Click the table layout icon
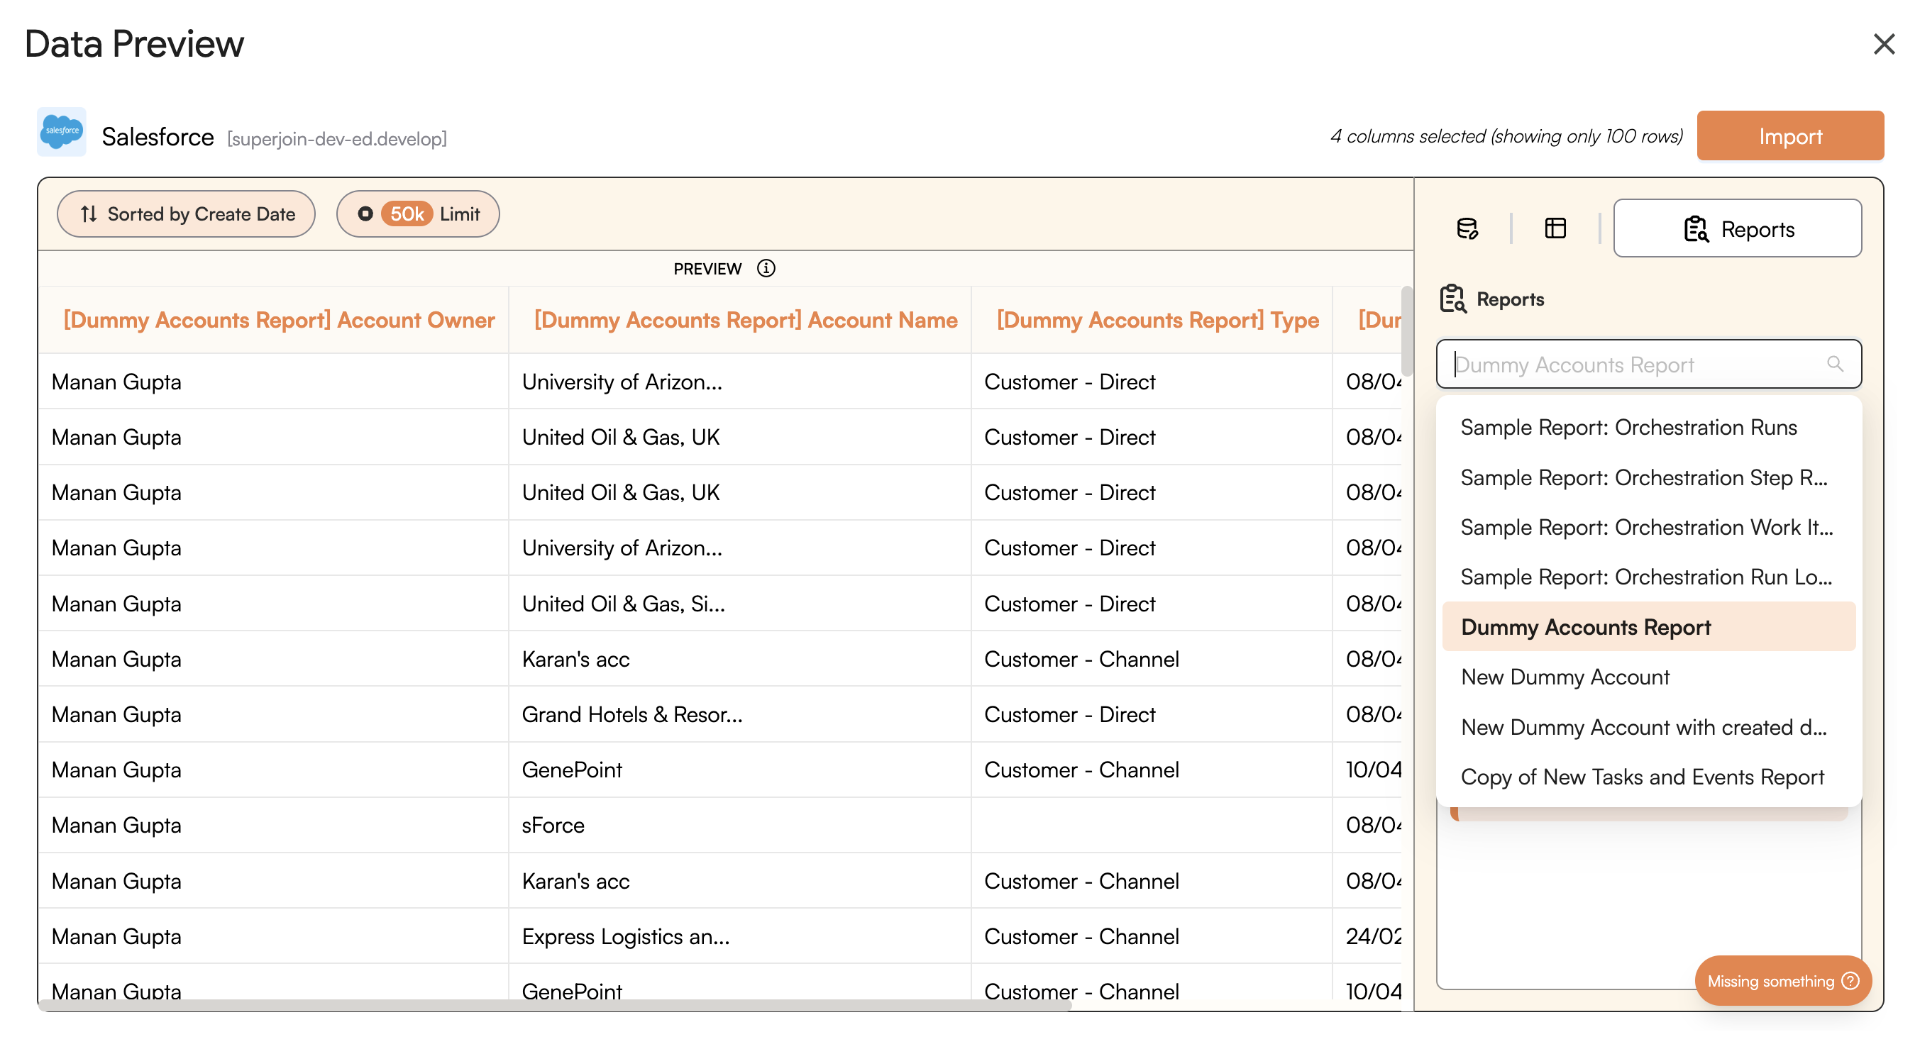The image size is (1920, 1054). click(x=1555, y=228)
